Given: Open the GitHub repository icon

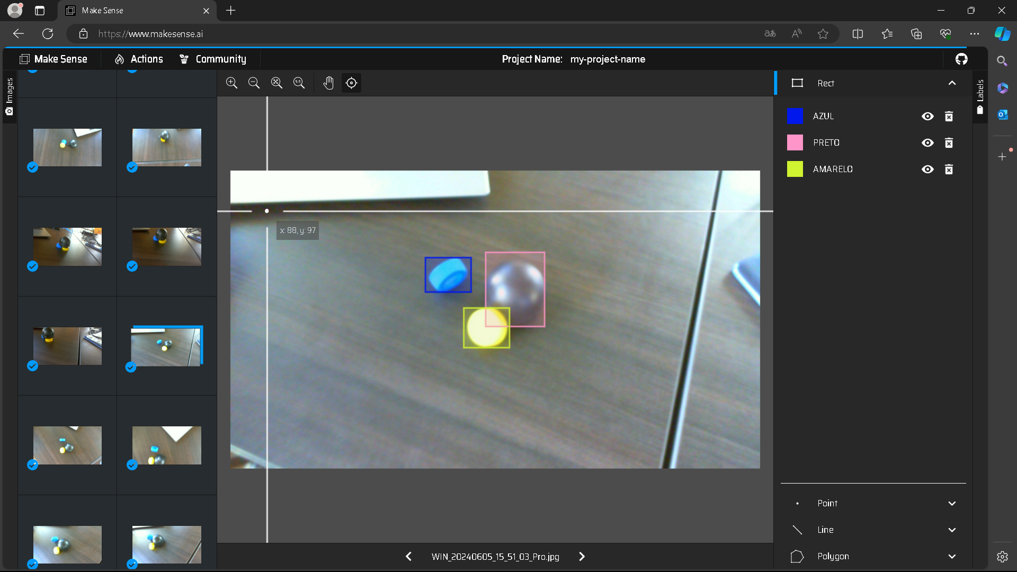Looking at the screenshot, I should (961, 59).
